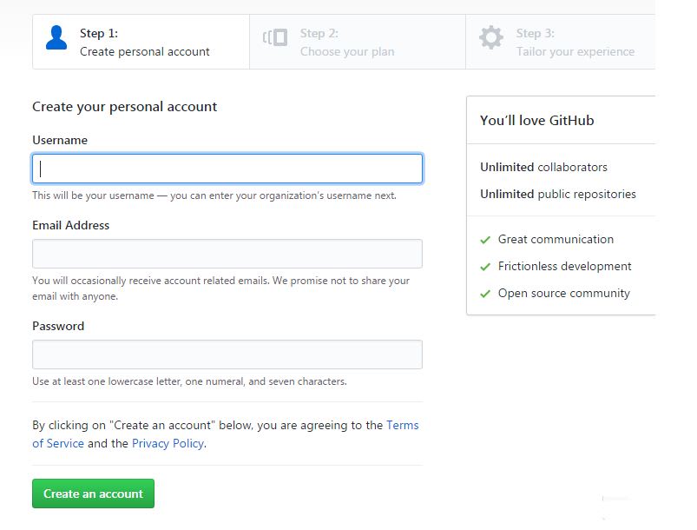
Task: Click the green Create an account button
Action: tap(94, 494)
